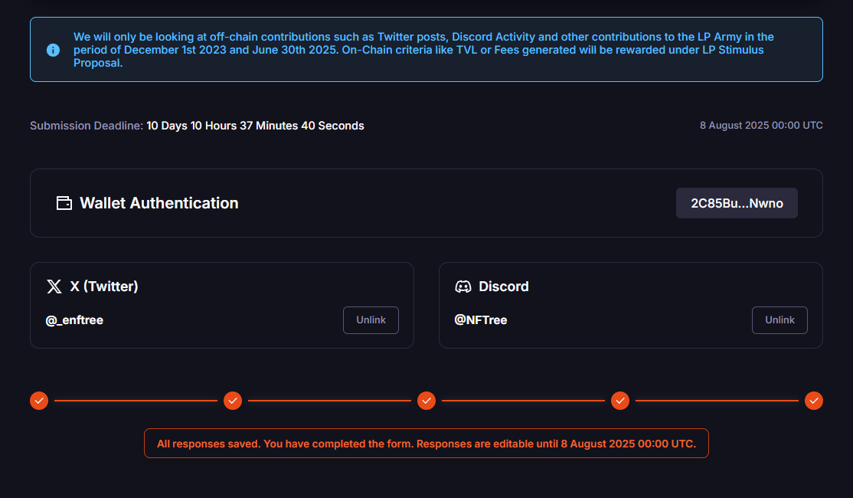The image size is (853, 498).
Task: Click the 'All responses saved' confirmation message
Action: (x=426, y=444)
